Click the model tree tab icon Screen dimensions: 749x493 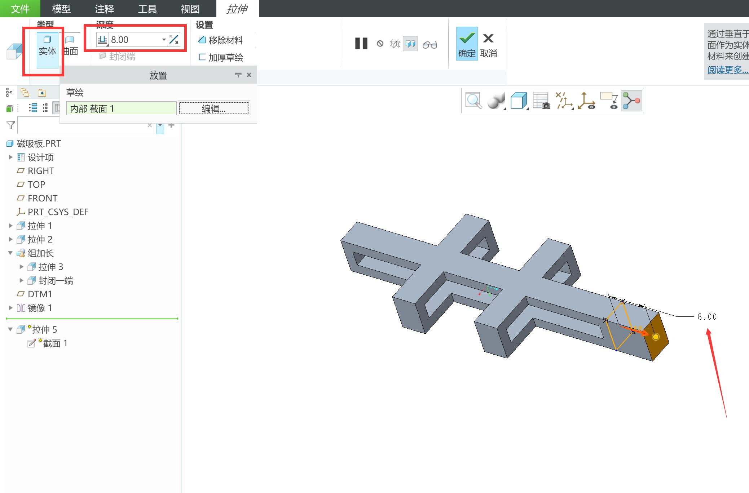[9, 93]
